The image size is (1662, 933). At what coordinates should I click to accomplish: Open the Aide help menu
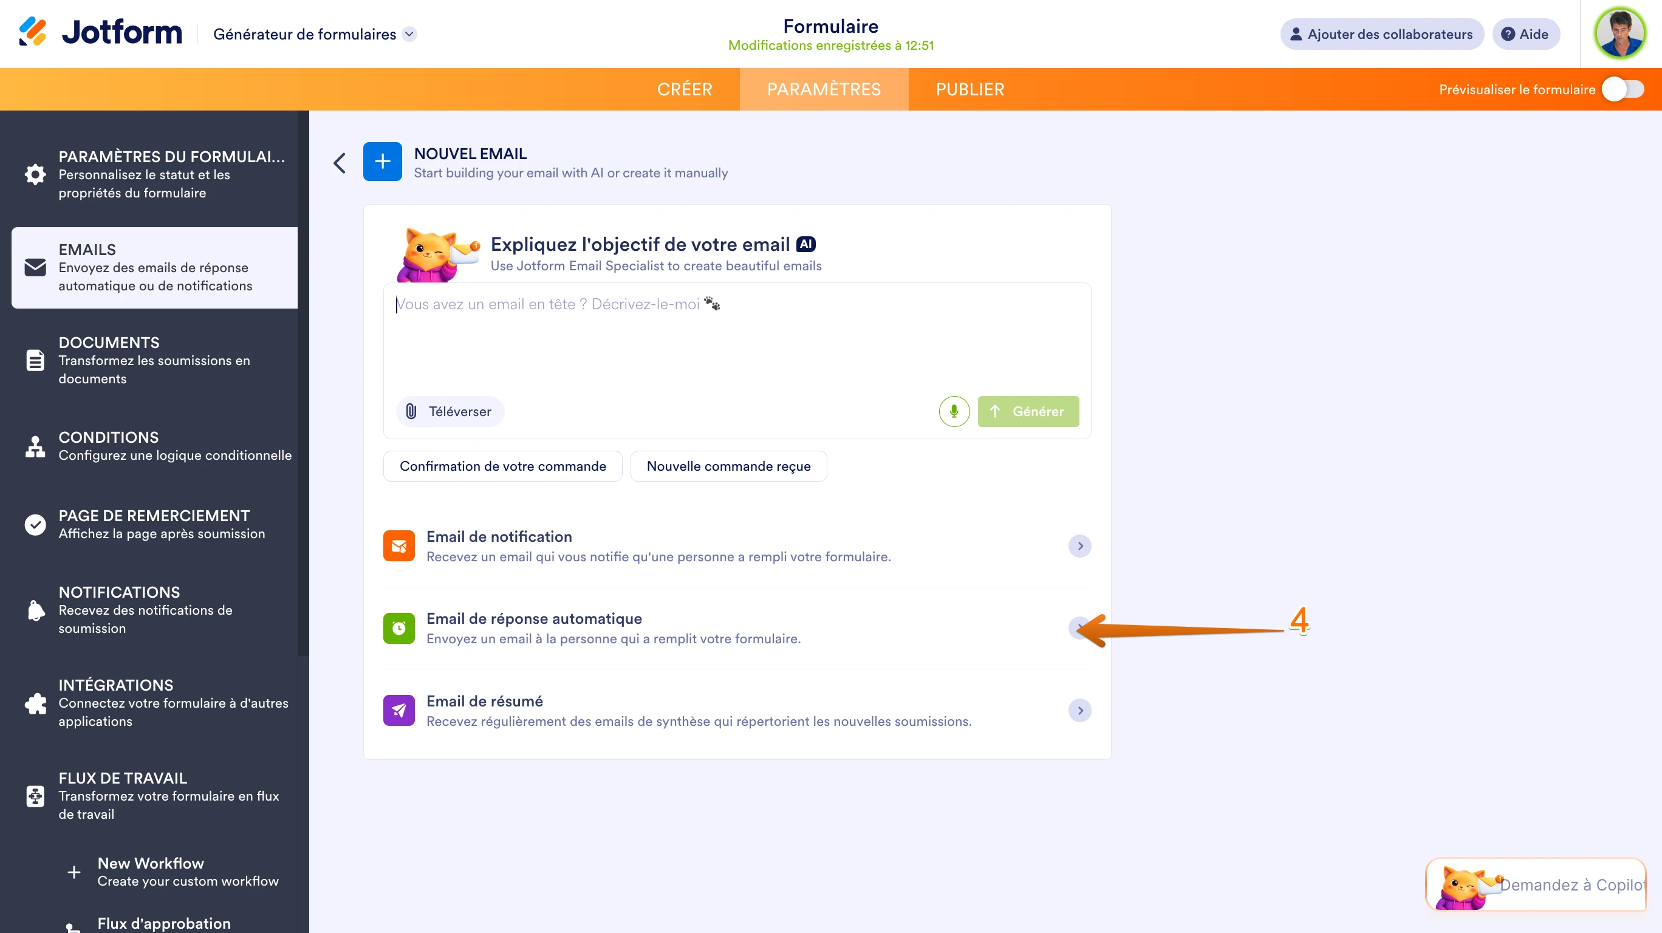tap(1525, 34)
